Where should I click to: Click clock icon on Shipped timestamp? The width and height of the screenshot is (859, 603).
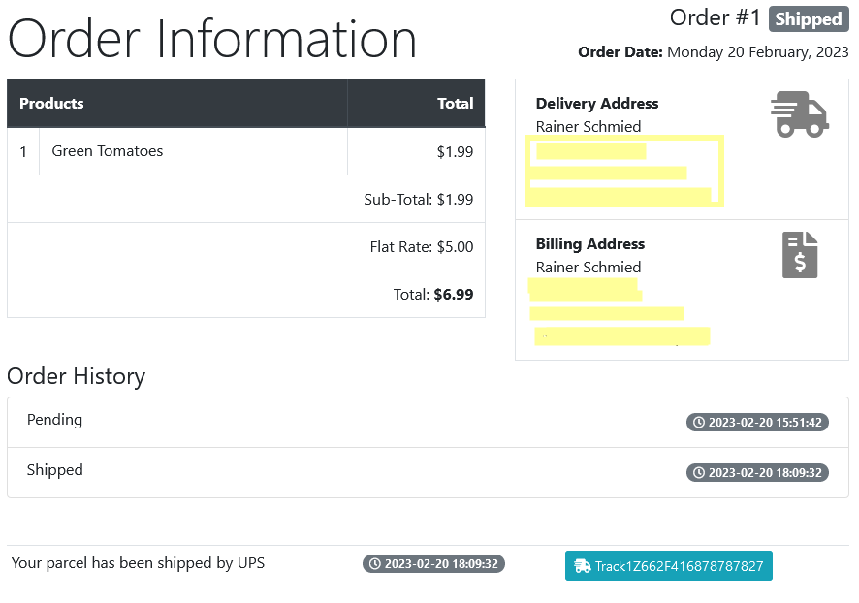699,473
